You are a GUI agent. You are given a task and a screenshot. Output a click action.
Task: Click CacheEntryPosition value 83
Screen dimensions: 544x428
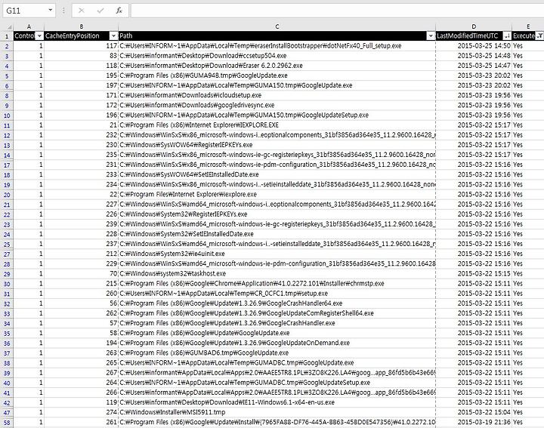coord(113,56)
